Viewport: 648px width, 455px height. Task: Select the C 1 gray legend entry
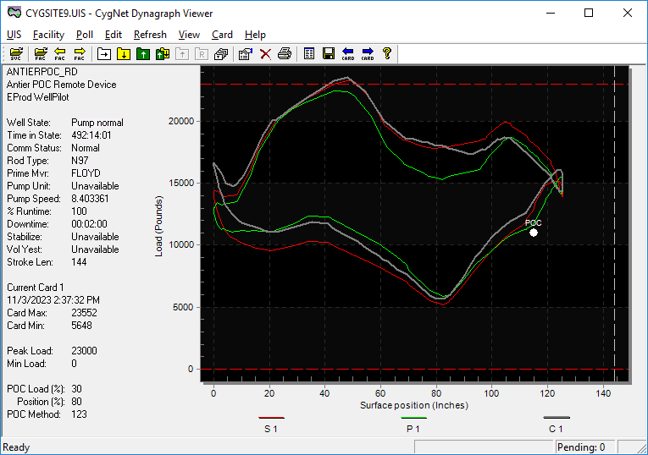pyautogui.click(x=557, y=424)
